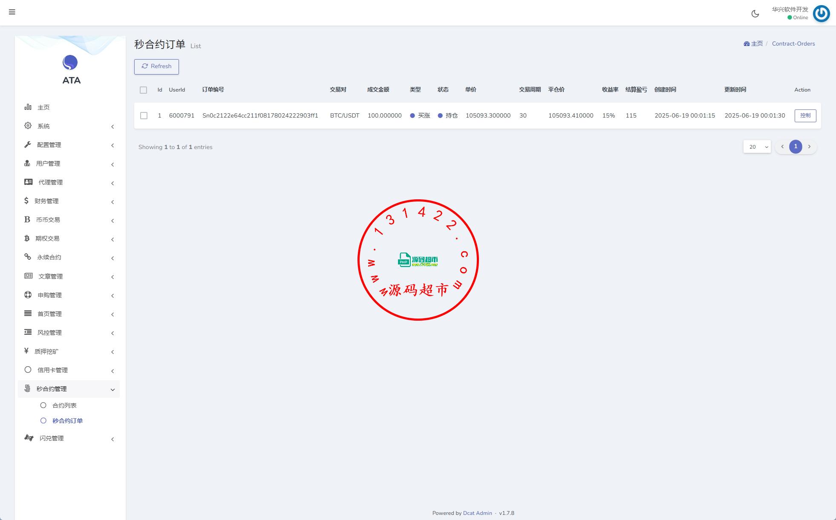The width and height of the screenshot is (836, 520).
Task: Open the 秒合约订单 menu item
Action: 67,421
